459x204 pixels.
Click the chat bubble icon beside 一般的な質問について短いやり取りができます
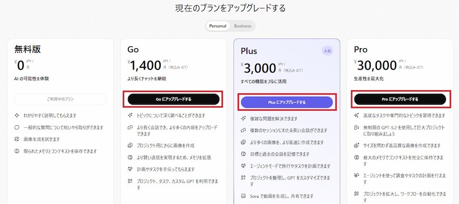pos(17,128)
